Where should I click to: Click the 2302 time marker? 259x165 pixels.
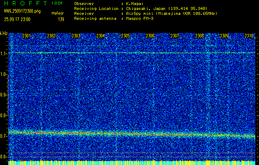[51, 36]
